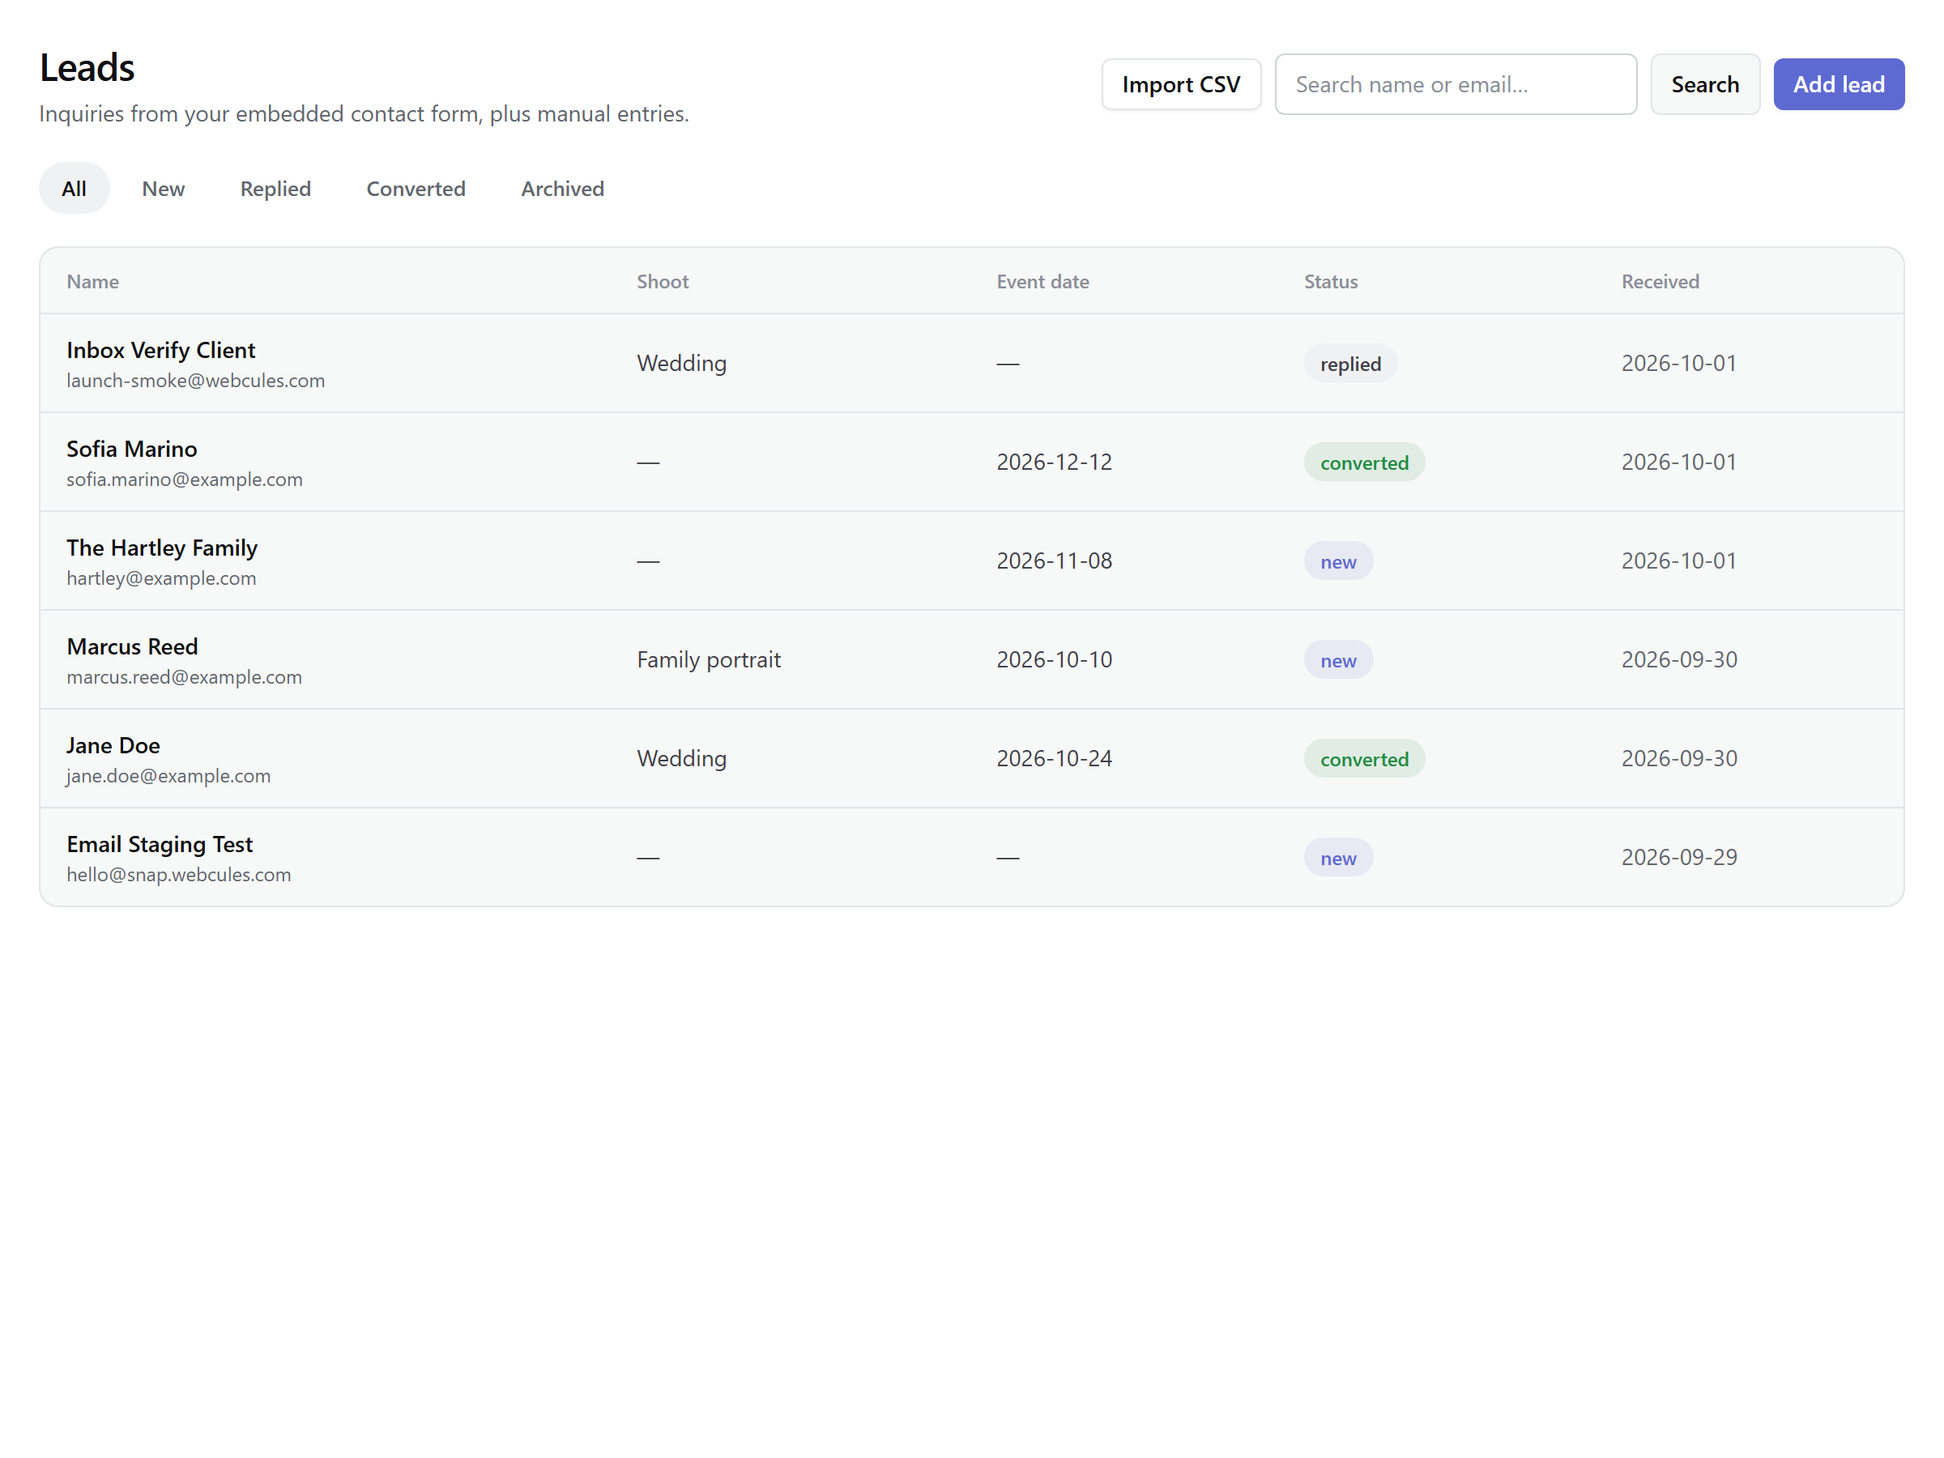Show Replied leads tab
This screenshot has width=1944, height=1458.
(275, 188)
